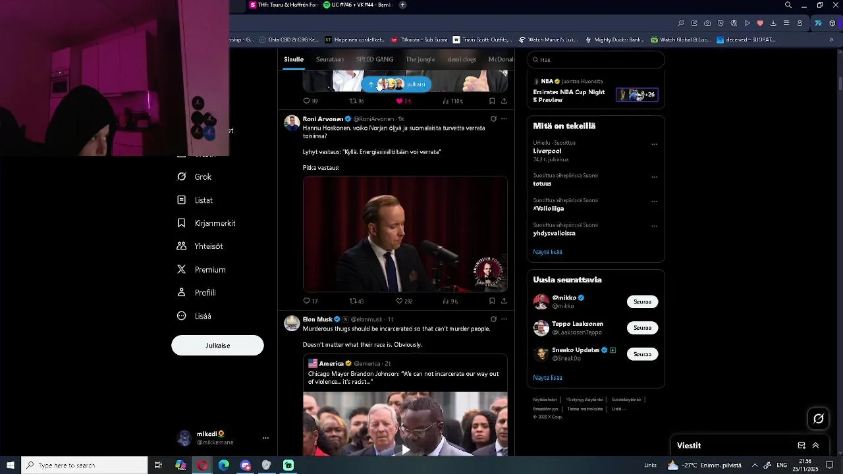Bookmark Roni Arvonen's post
This screenshot has height=474, width=843.
[x=492, y=301]
